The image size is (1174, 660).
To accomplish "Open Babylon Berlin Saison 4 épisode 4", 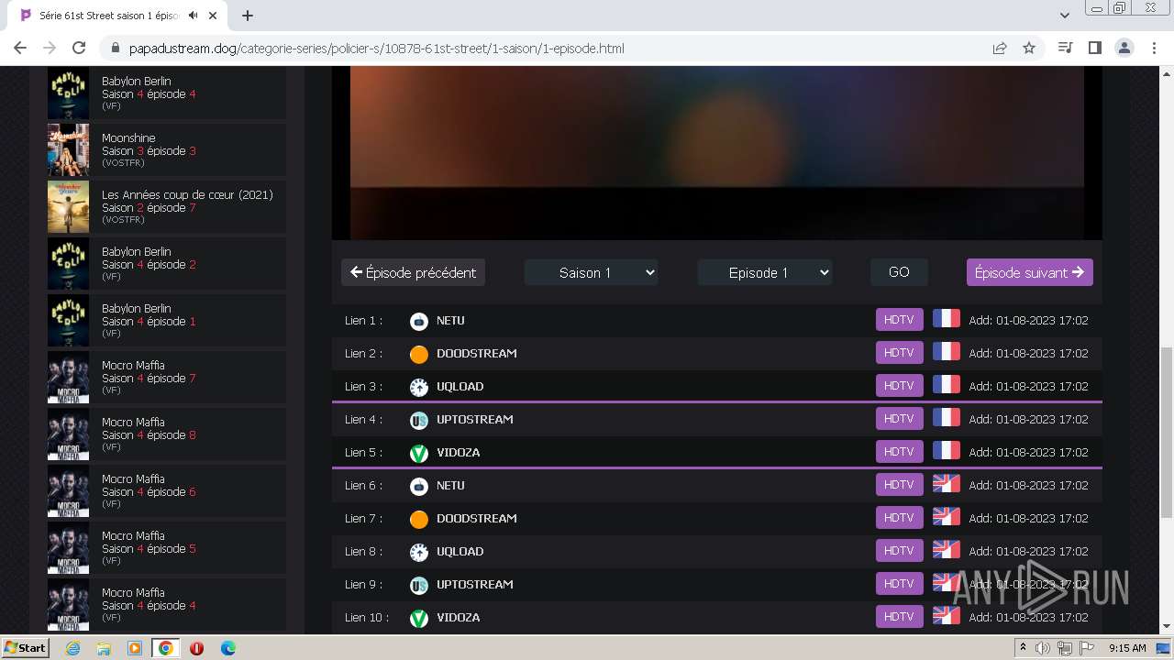I will [167, 93].
